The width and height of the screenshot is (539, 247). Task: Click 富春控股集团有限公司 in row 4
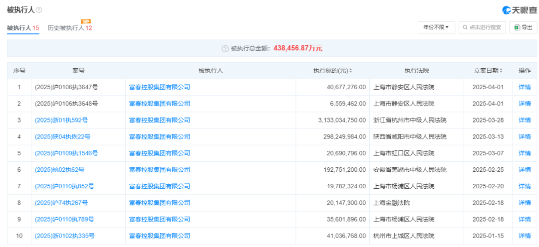[x=160, y=136]
